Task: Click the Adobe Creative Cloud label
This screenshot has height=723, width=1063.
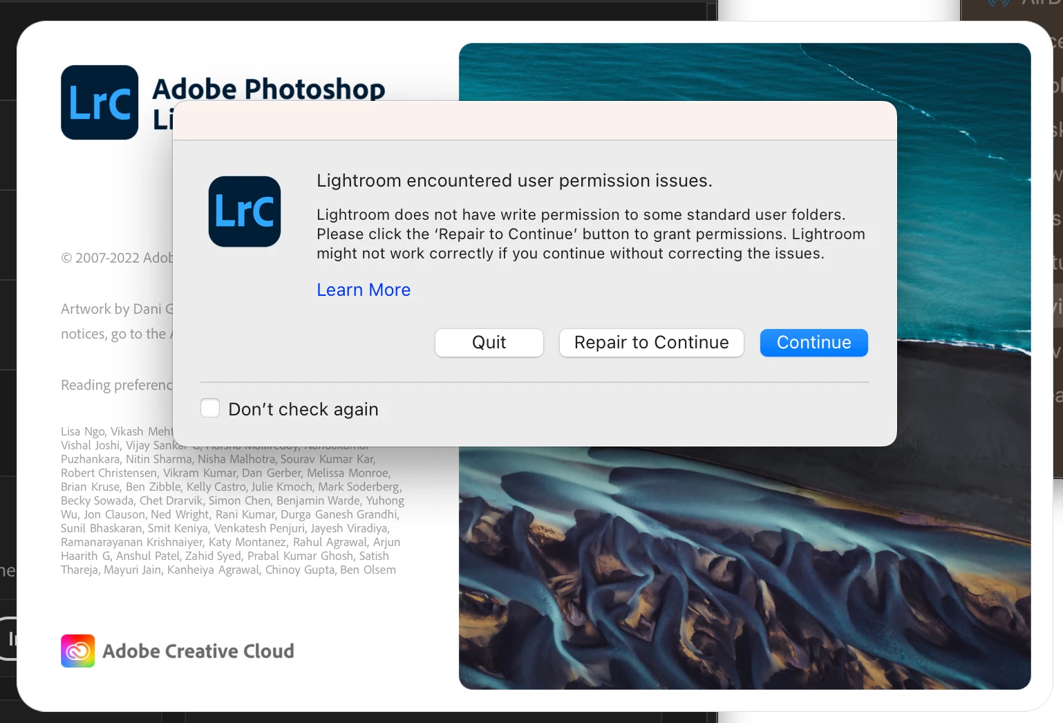Action: tap(198, 651)
